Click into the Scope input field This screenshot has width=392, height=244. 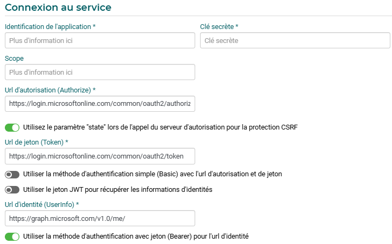coord(100,72)
